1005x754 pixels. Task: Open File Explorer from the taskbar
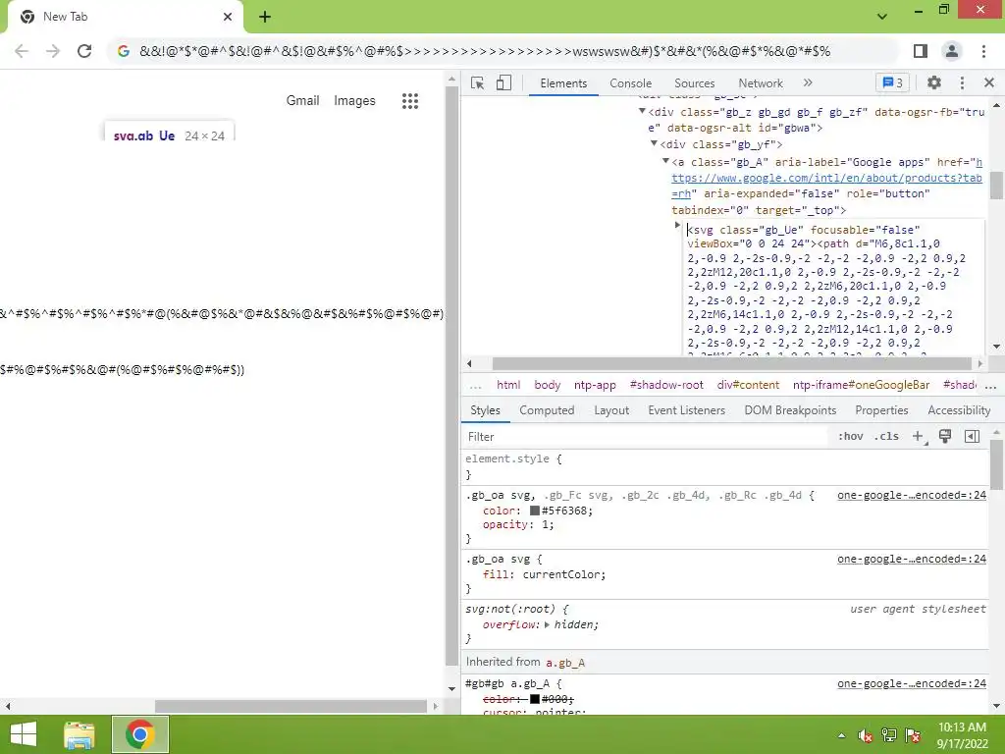[x=79, y=734]
